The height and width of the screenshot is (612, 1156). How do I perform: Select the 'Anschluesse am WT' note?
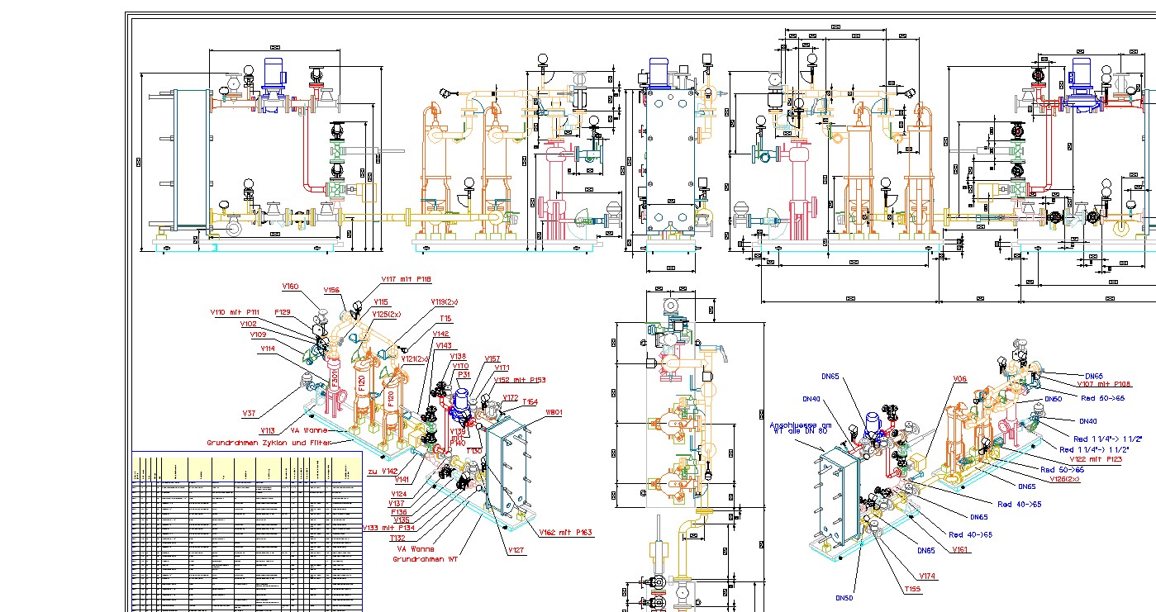coord(799,428)
